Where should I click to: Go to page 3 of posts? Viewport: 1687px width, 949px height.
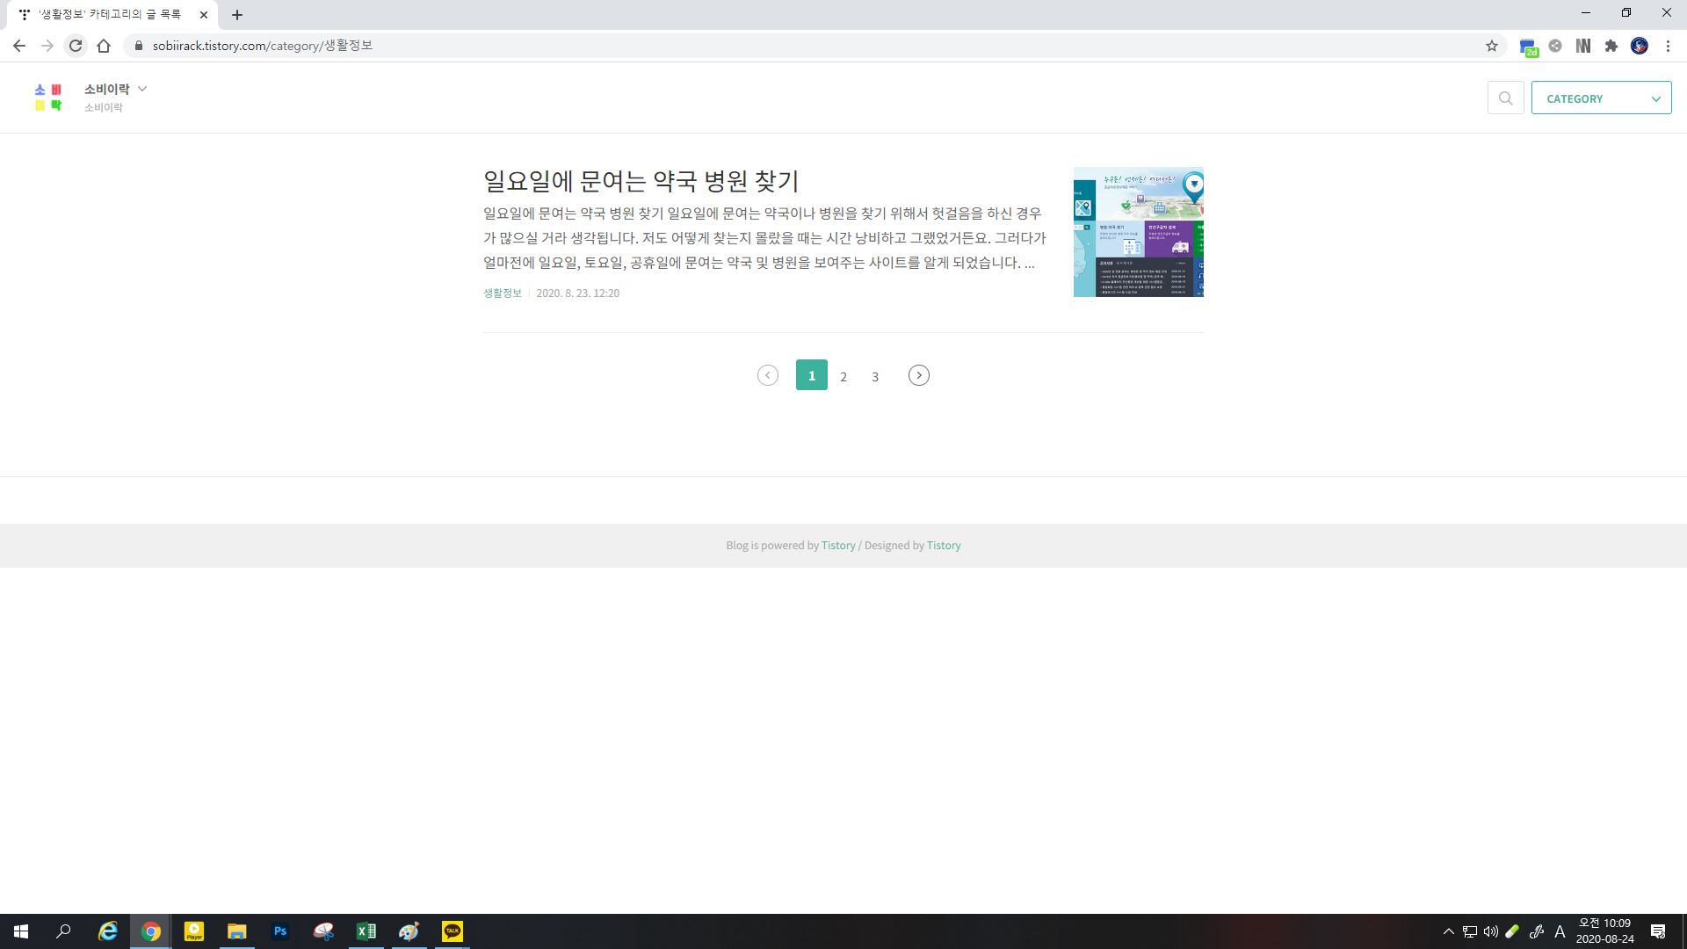pos(875,376)
